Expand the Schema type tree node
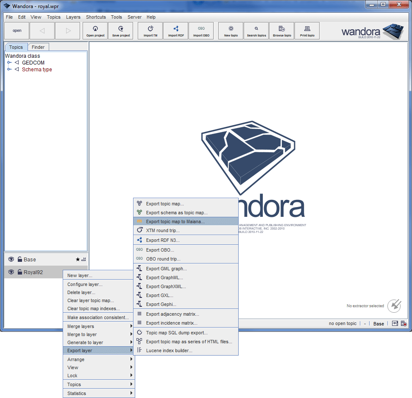 click(x=9, y=70)
